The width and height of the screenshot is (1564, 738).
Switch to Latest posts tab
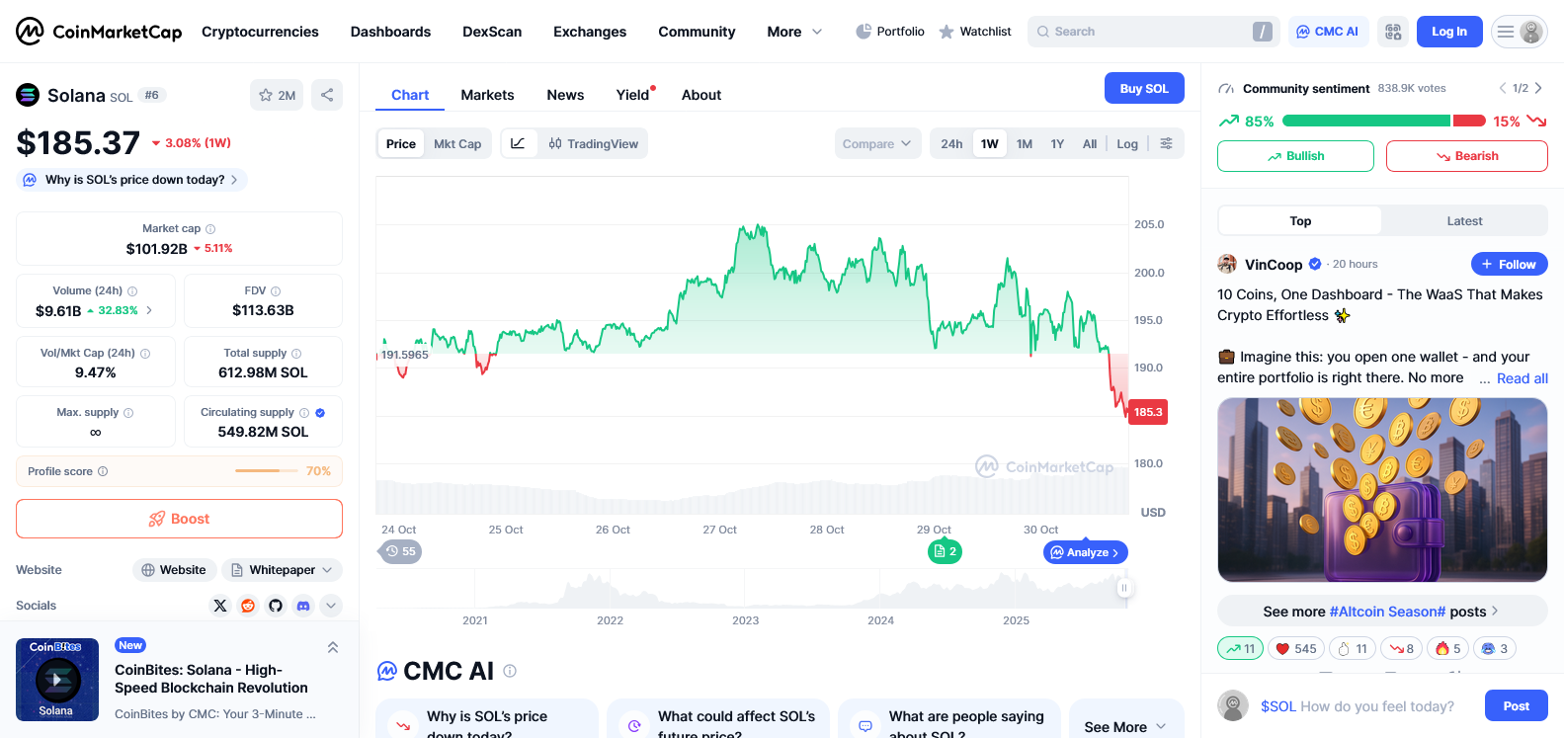tap(1464, 221)
